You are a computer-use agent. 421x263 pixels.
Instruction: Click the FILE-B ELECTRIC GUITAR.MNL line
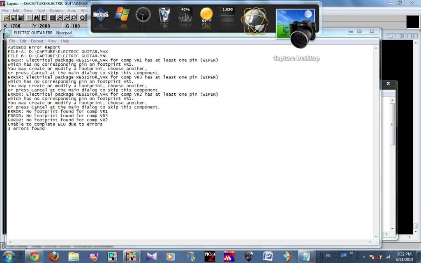point(58,56)
